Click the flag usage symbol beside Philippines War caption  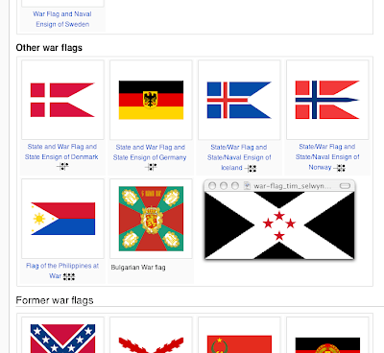[69, 276]
